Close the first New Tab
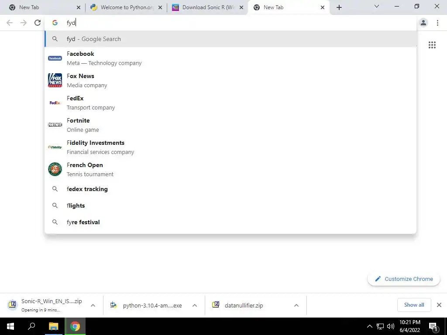The height and width of the screenshot is (335, 447). coord(79,8)
